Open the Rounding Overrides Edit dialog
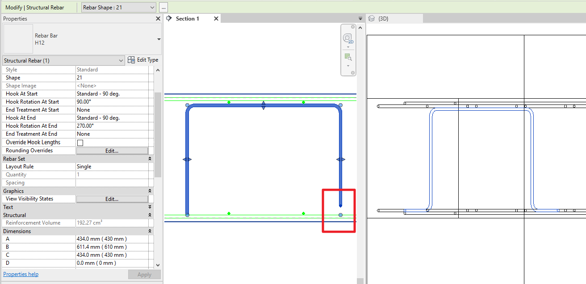Image resolution: width=586 pixels, height=284 pixels. pyautogui.click(x=112, y=150)
